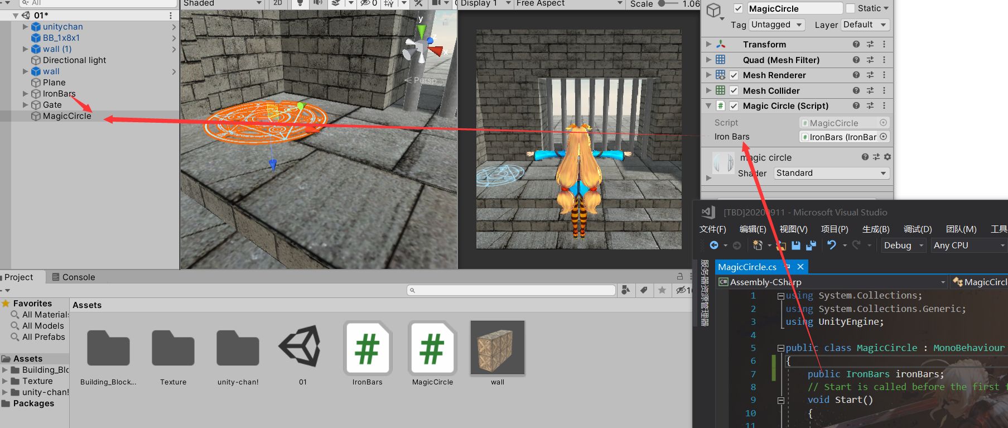Toggle the Static checkbox
Image resolution: width=1008 pixels, height=428 pixels.
pos(850,8)
